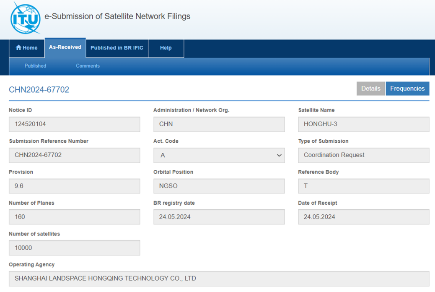The image size is (435, 292).
Task: Select the Comments sub-menu link
Action: (x=88, y=66)
